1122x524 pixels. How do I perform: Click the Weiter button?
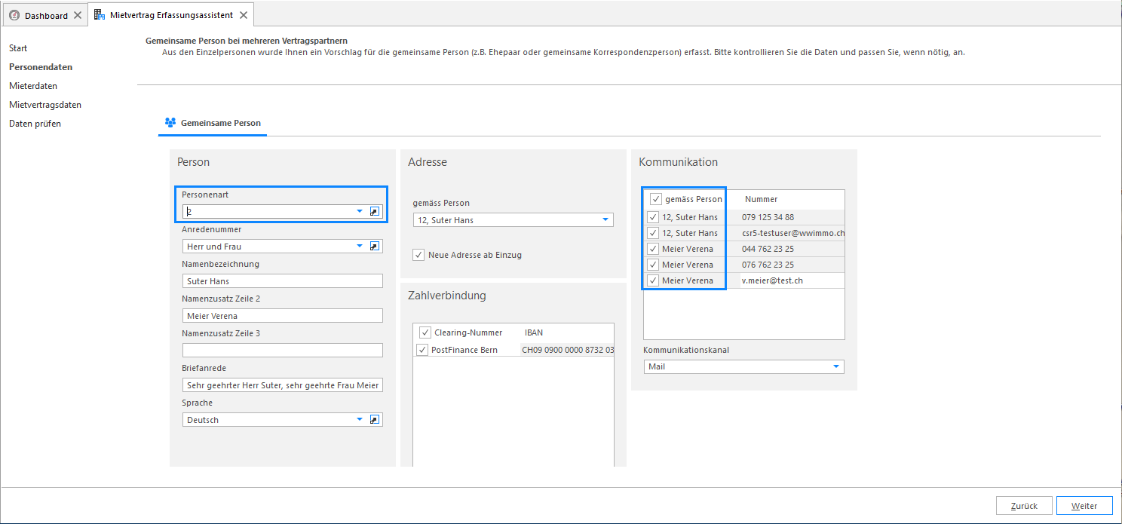(x=1084, y=506)
